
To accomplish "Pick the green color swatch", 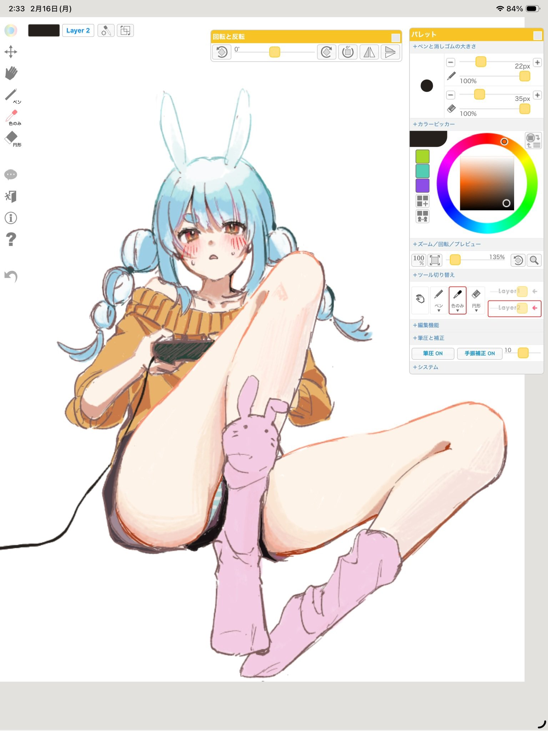I will pos(422,157).
